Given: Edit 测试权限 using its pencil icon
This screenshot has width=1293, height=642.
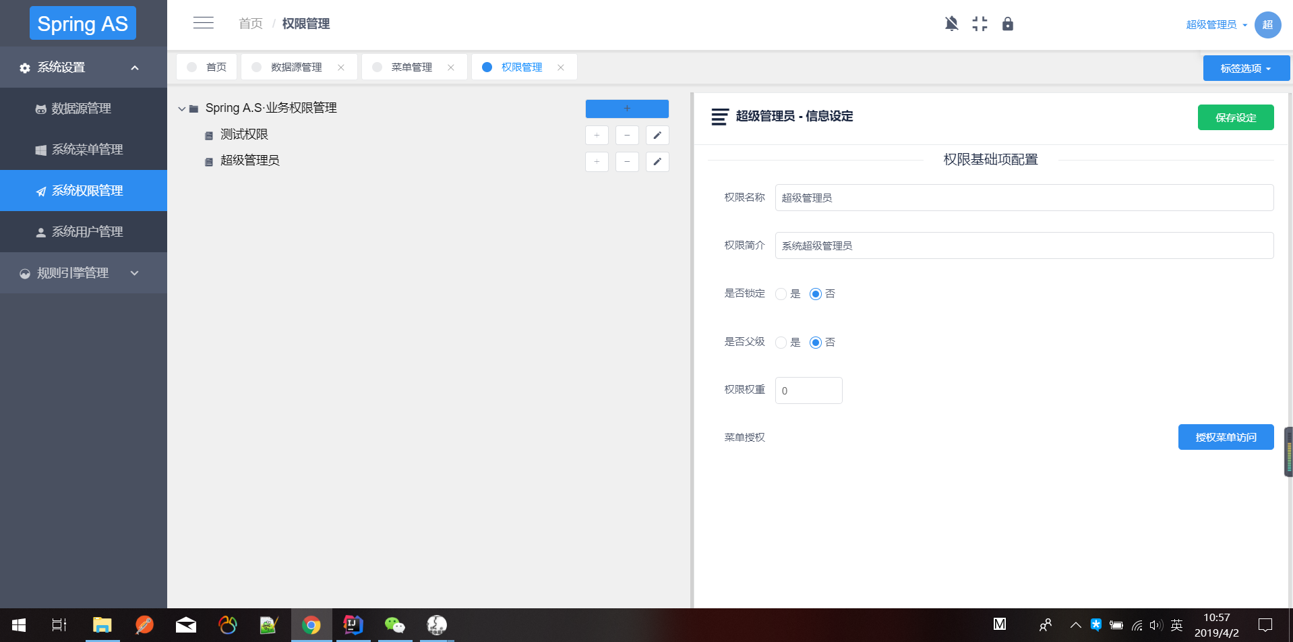Looking at the screenshot, I should [657, 135].
